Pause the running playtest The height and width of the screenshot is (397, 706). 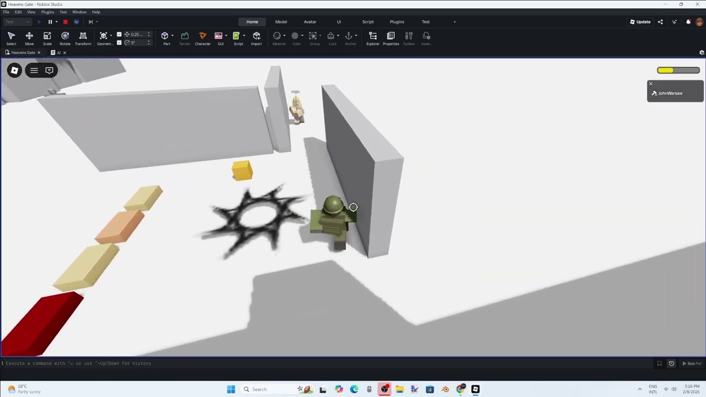click(x=50, y=22)
